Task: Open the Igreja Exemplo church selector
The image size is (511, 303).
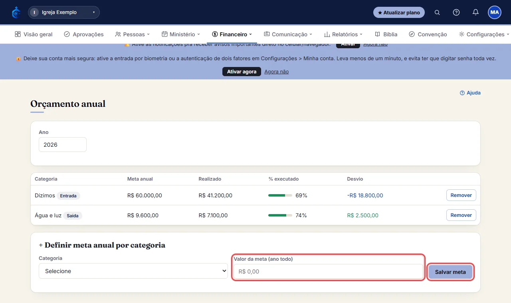Action: coord(64,12)
